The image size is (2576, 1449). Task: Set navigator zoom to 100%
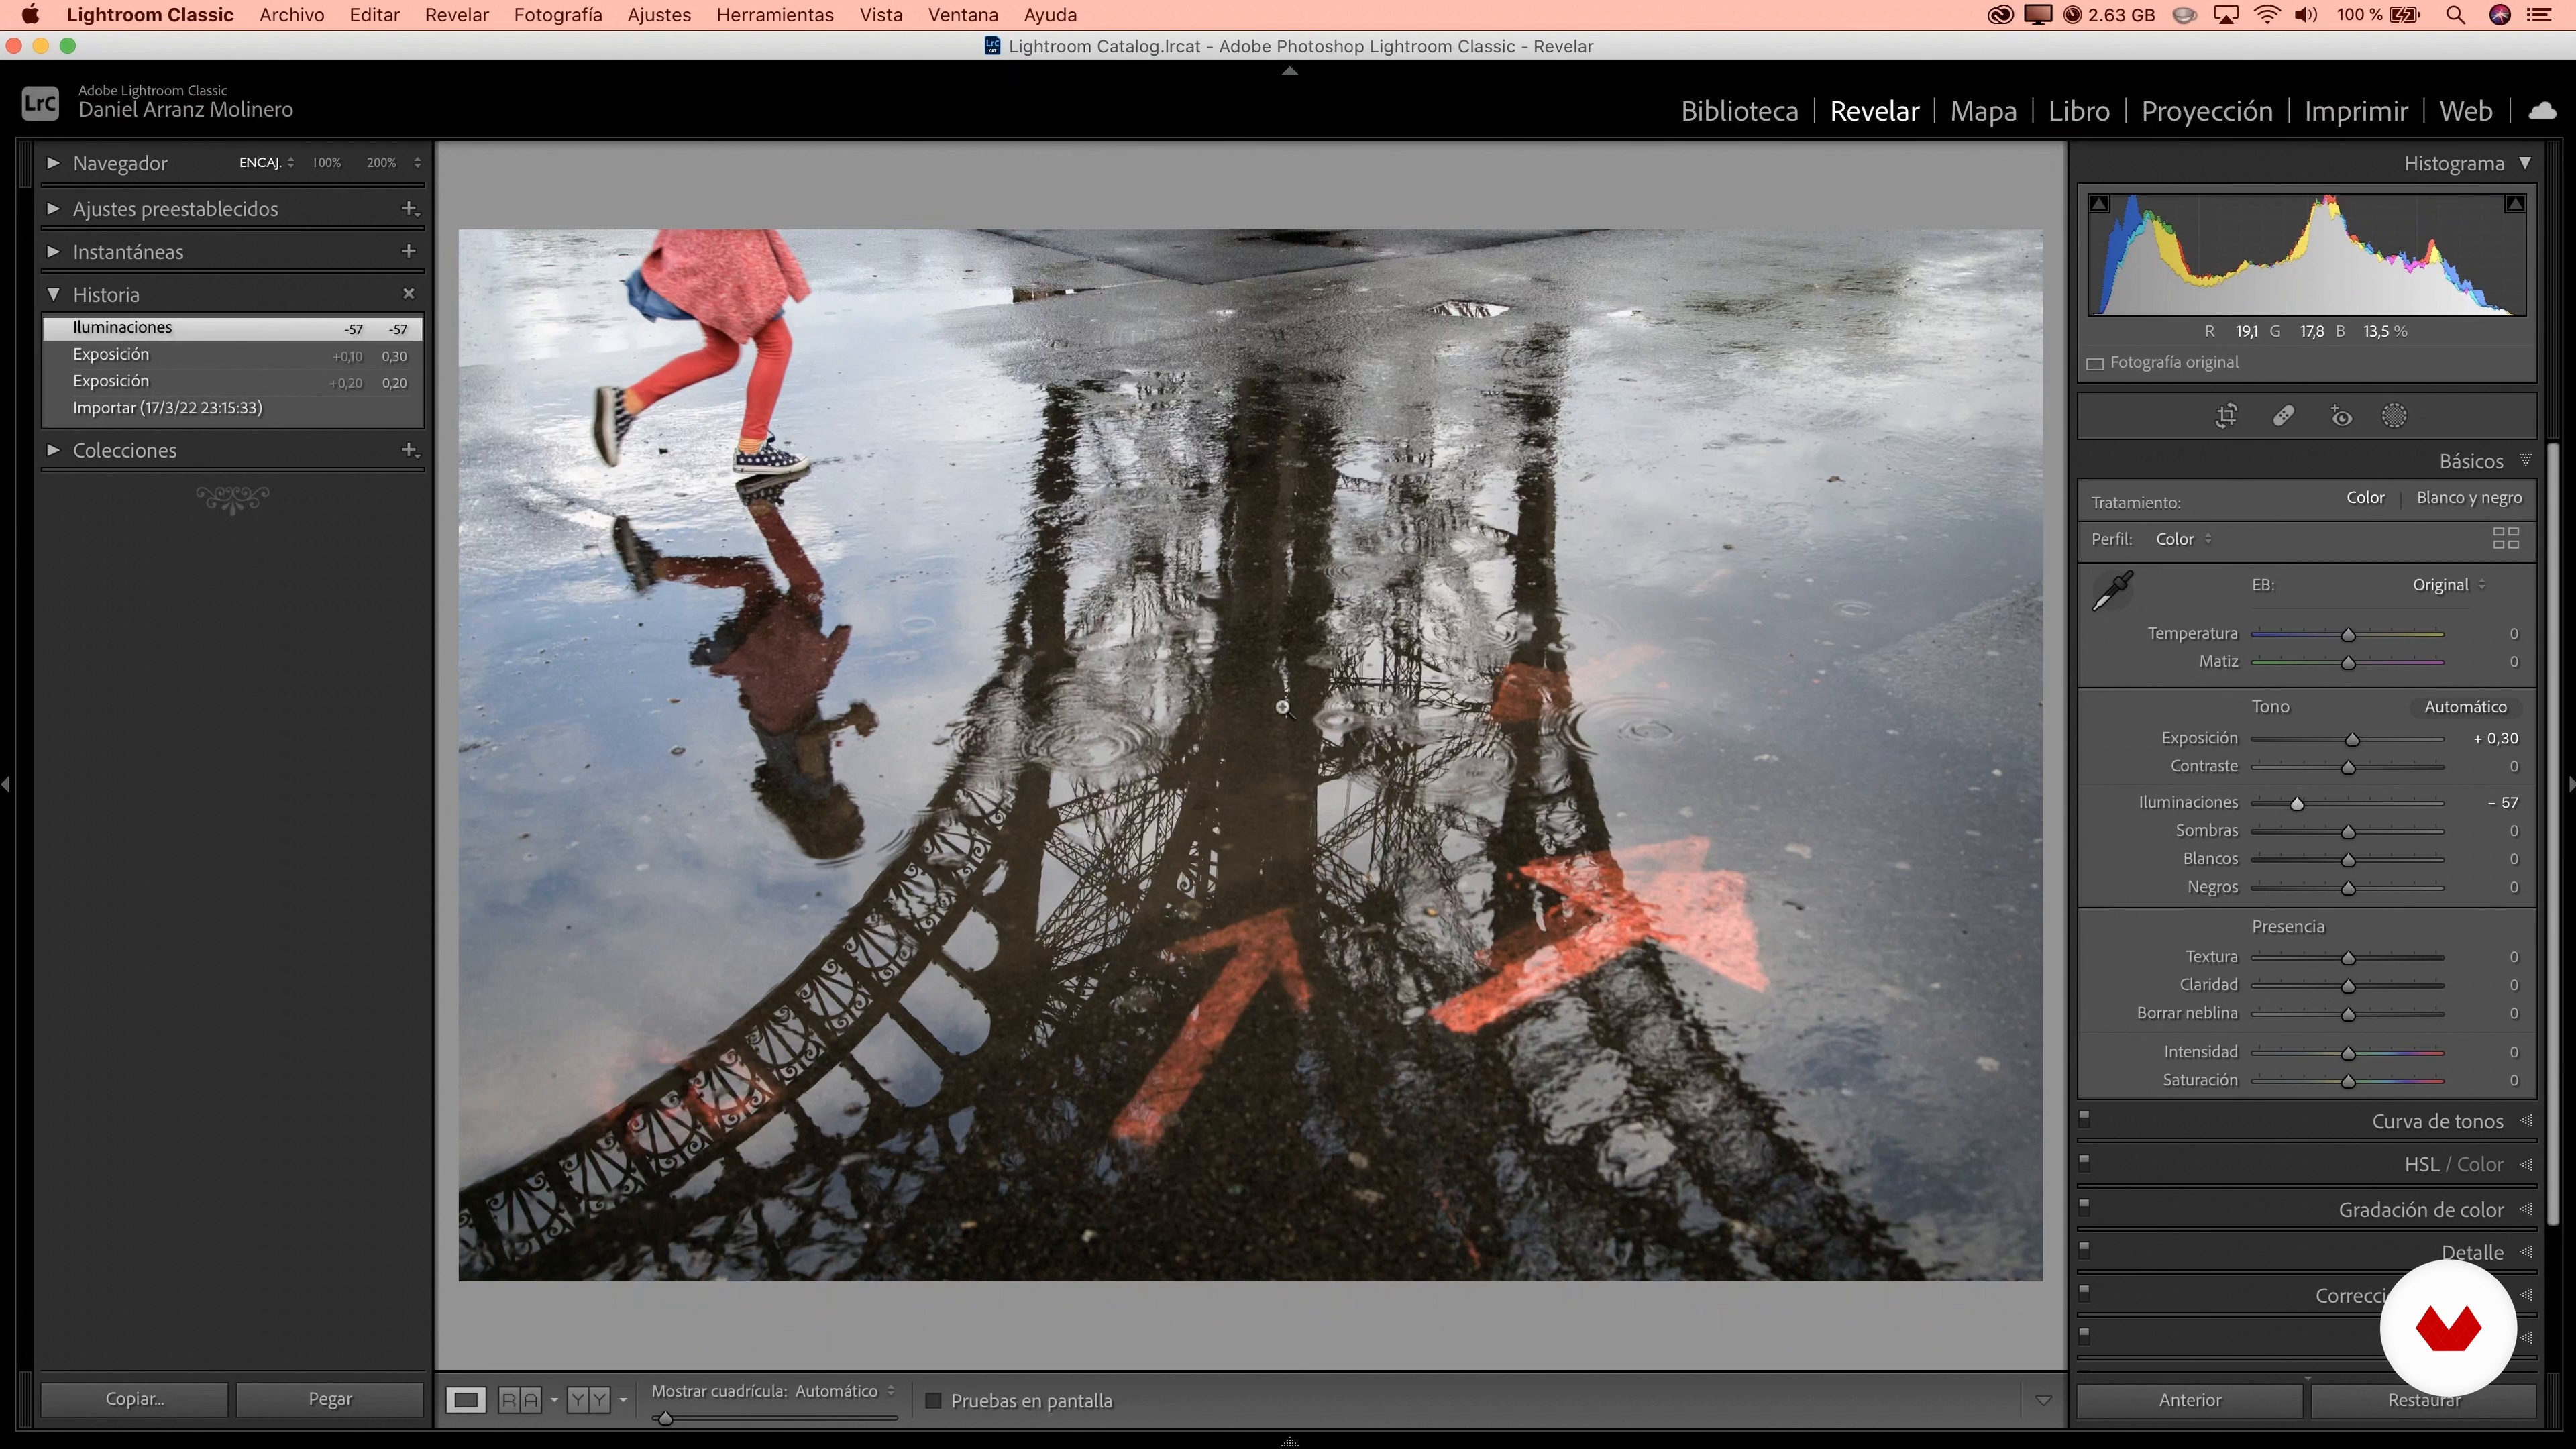click(x=326, y=162)
